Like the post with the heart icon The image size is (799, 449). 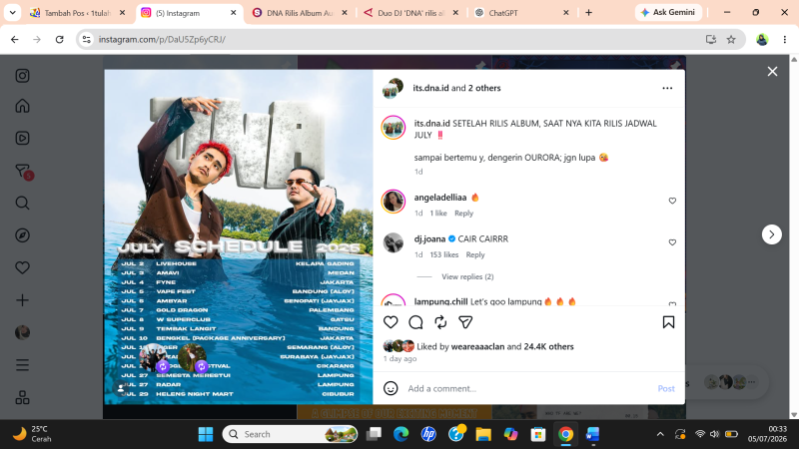click(391, 322)
